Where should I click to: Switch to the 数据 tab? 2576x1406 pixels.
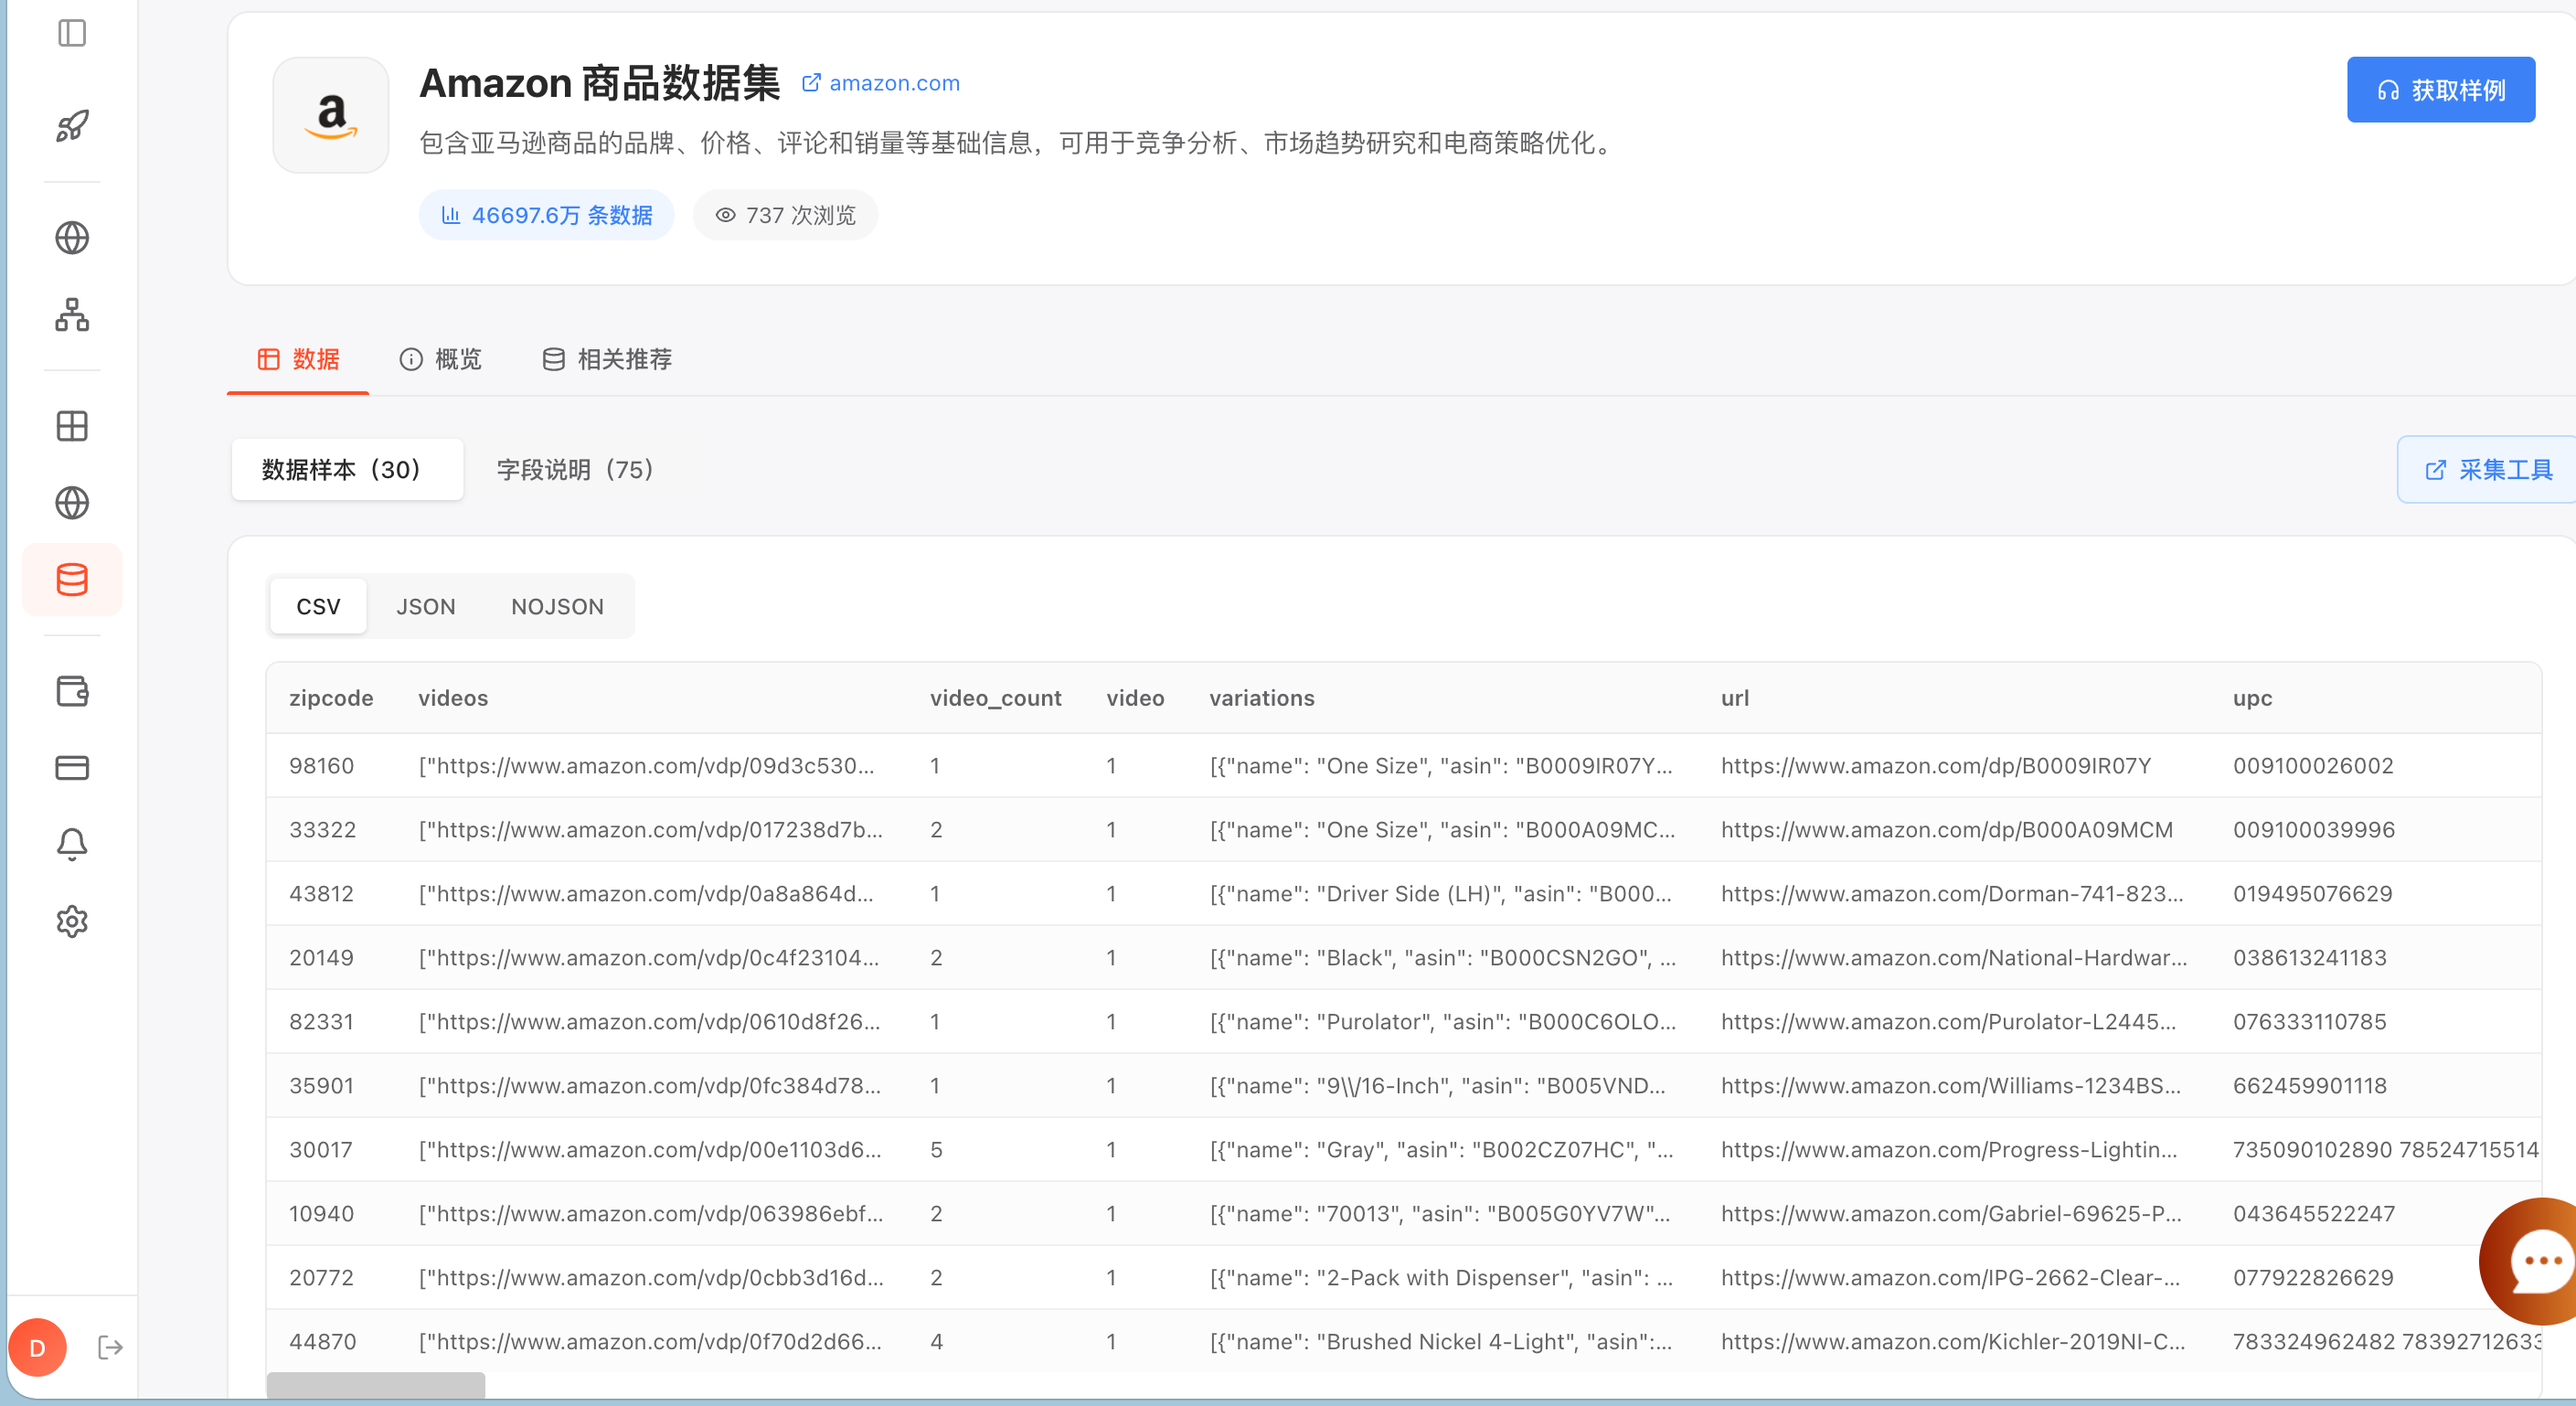click(298, 359)
